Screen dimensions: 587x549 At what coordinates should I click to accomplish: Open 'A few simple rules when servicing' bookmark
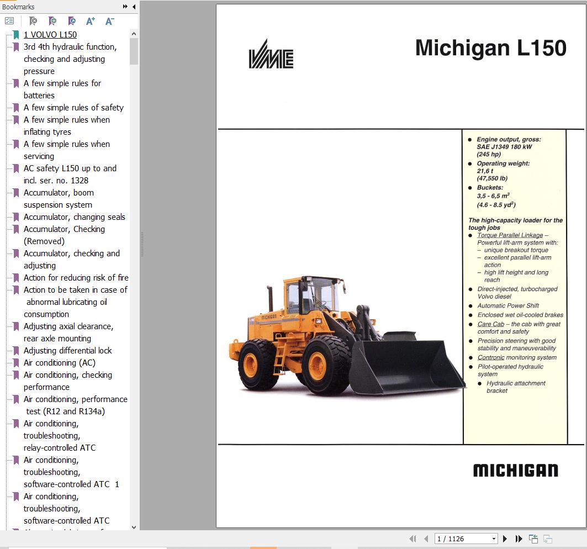pos(67,150)
